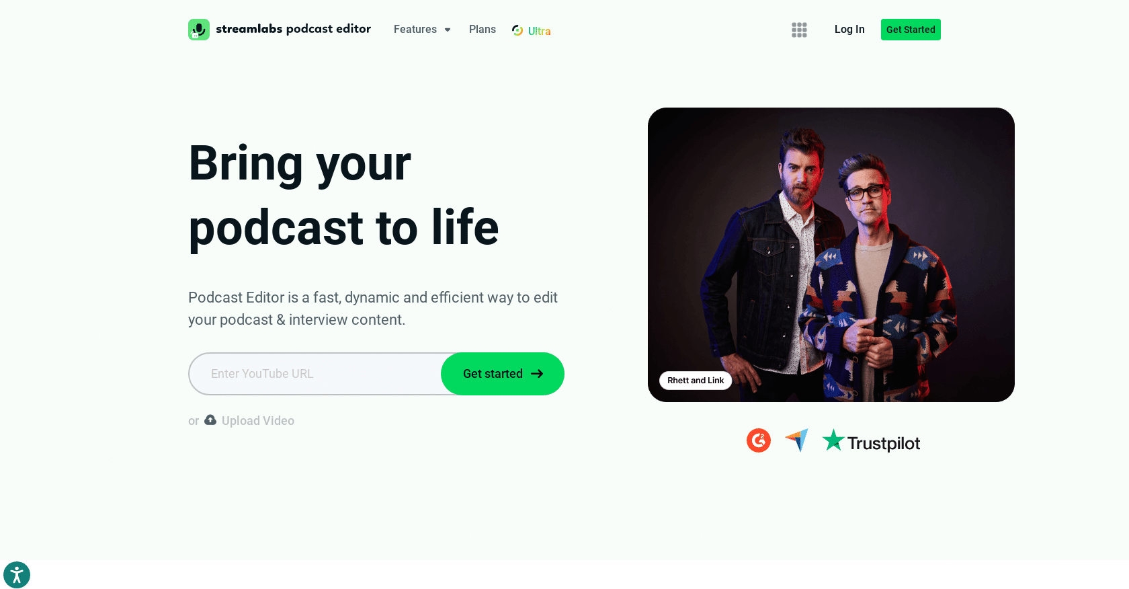The width and height of the screenshot is (1129, 589).
Task: Focus the Enter YouTube URL field
Action: [315, 374]
